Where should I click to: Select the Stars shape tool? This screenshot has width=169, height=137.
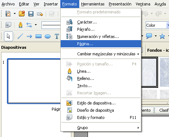tap(162, 36)
